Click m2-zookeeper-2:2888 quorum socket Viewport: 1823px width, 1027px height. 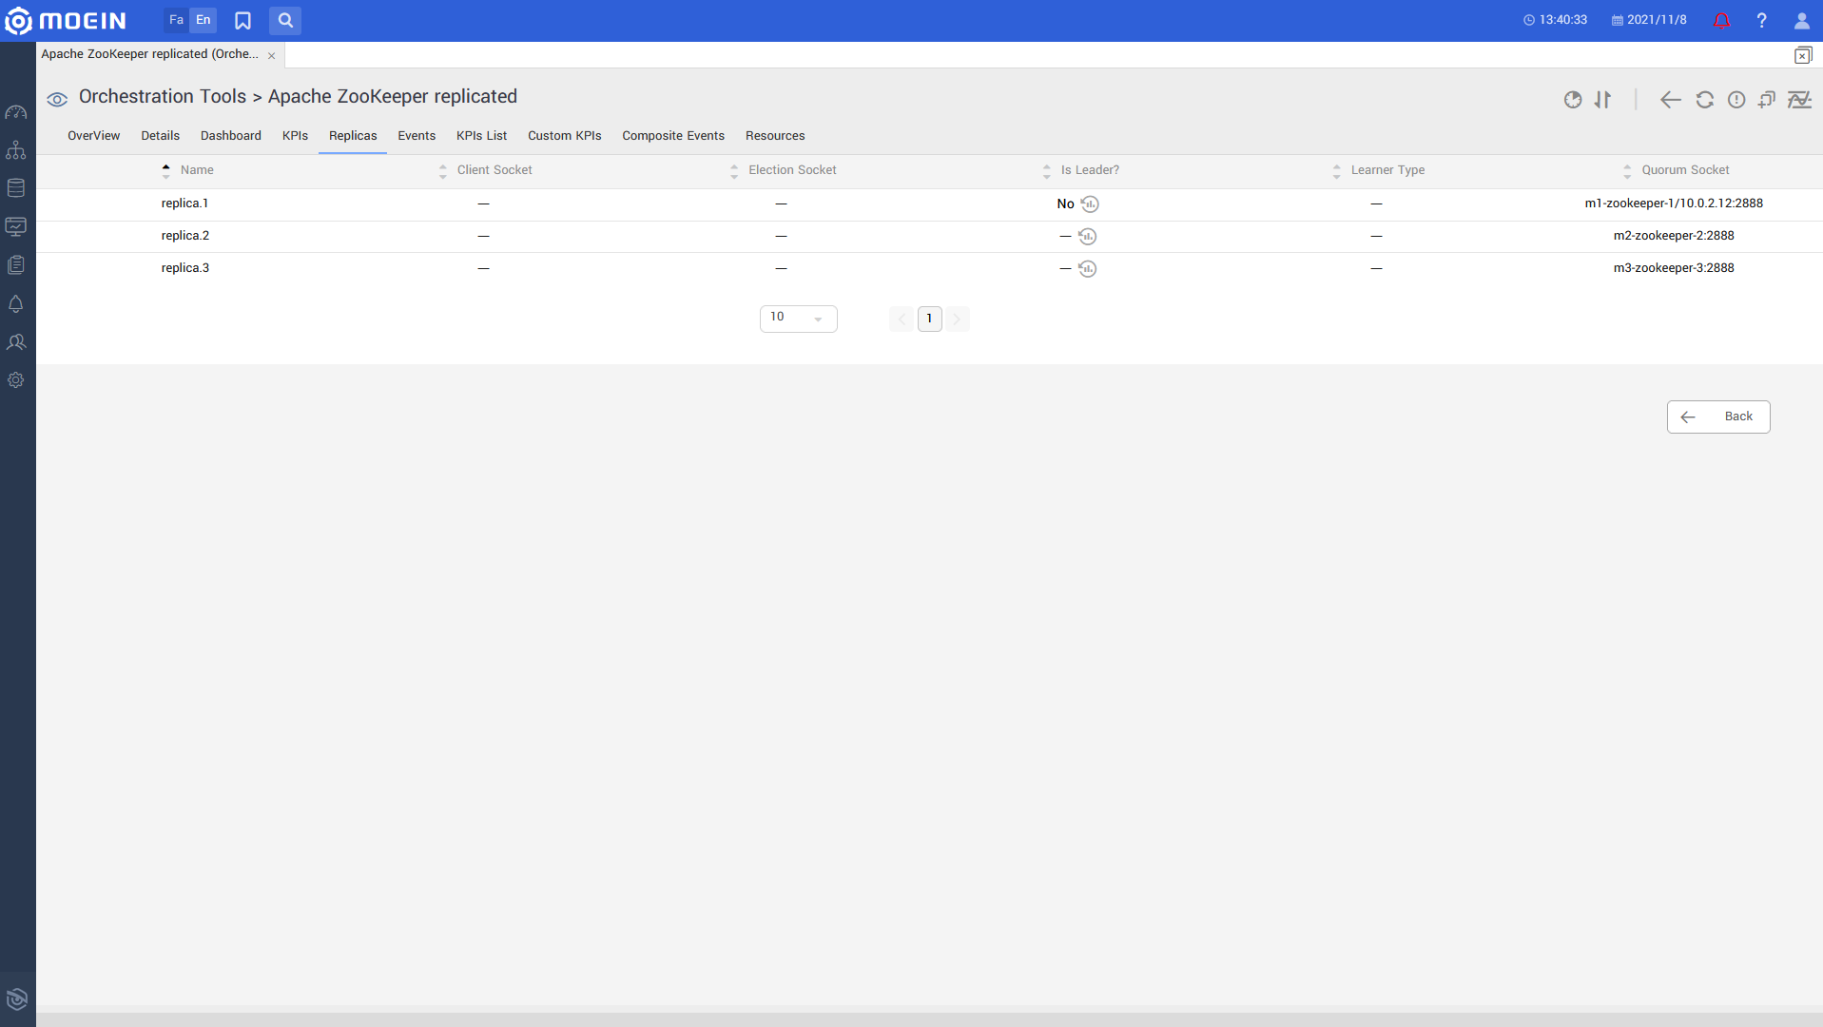click(1674, 236)
